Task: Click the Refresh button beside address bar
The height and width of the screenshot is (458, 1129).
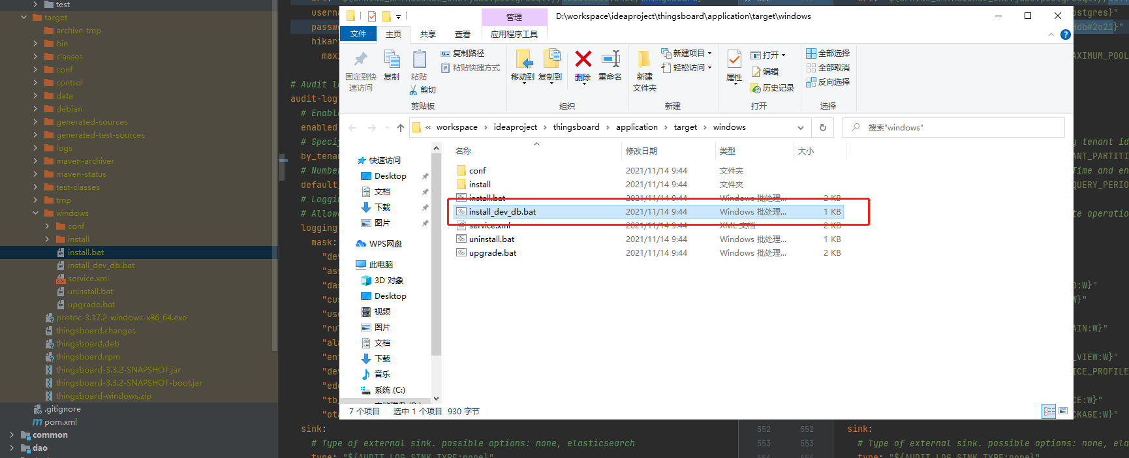Action: click(823, 128)
